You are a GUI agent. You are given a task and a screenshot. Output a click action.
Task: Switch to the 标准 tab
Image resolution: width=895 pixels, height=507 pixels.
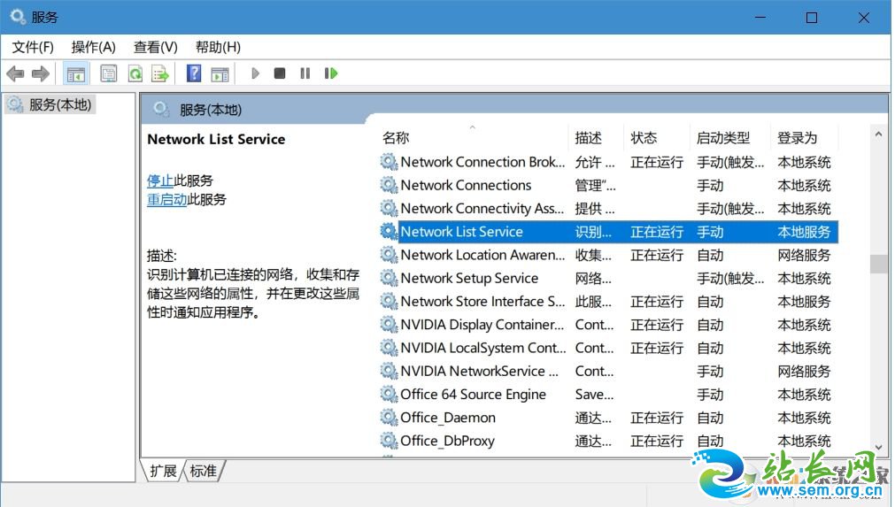pyautogui.click(x=204, y=471)
